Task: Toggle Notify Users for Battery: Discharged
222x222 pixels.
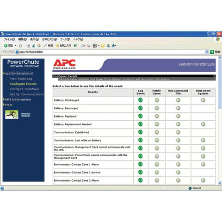Action: [157, 100]
